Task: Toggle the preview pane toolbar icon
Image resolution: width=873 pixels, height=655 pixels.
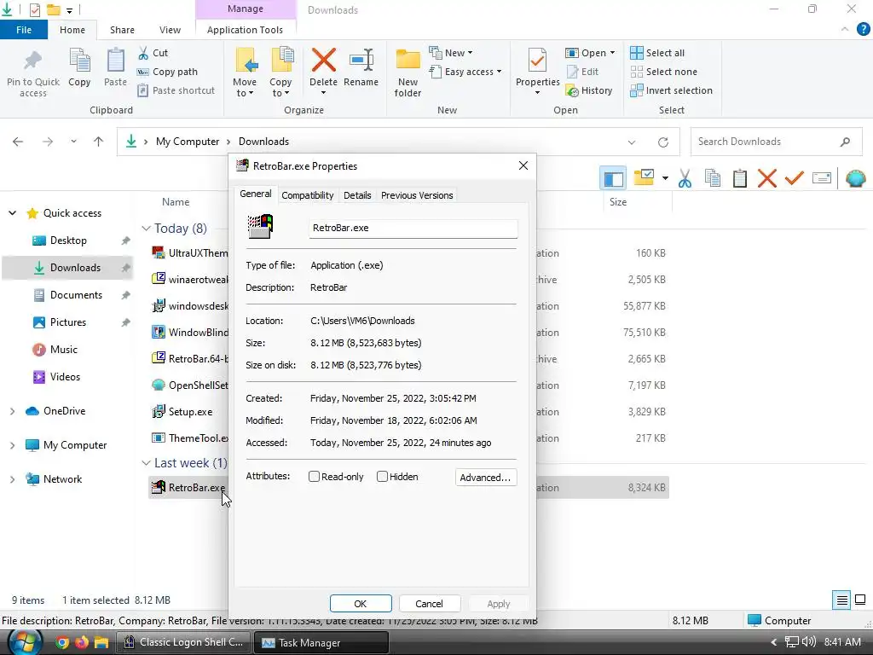Action: point(613,179)
